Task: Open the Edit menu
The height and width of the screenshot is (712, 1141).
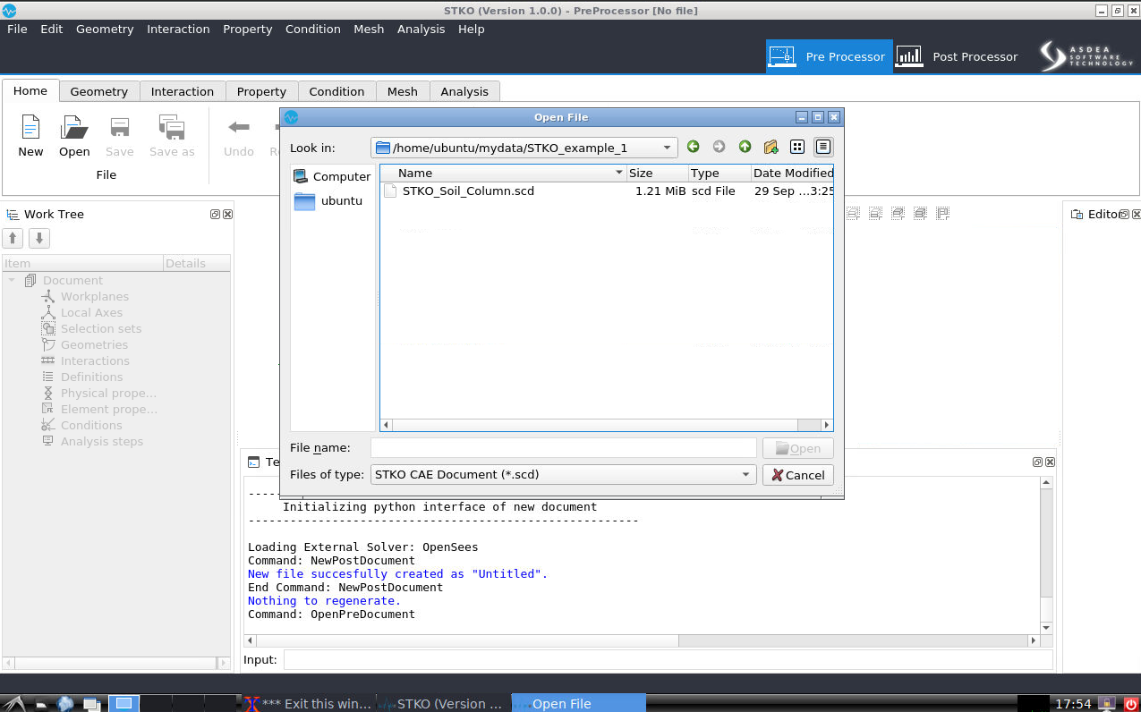Action: coord(52,29)
